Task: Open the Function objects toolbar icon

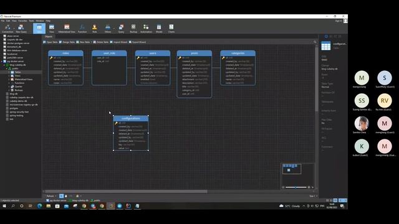Action: [x=82, y=29]
